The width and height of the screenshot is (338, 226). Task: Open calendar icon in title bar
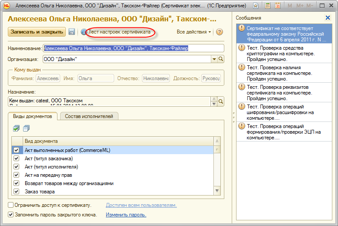point(277,6)
